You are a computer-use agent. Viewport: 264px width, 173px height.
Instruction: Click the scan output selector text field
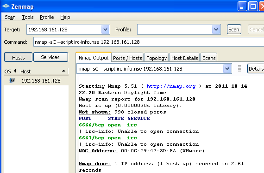(x=150, y=69)
